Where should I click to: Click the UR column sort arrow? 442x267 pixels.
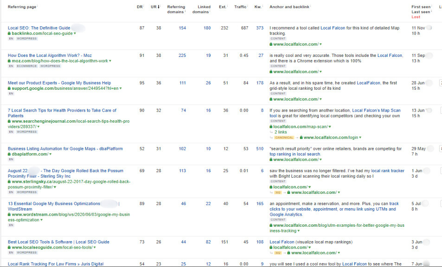pos(160,7)
